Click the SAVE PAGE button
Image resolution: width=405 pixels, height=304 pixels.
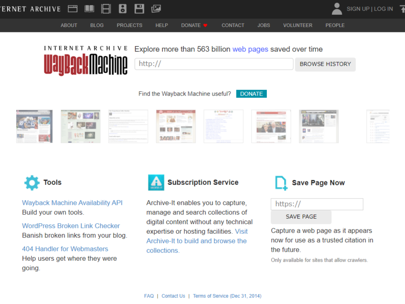[x=301, y=217]
